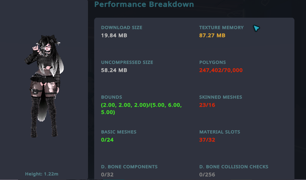The image size is (306, 180).
Task: Click the green bounds dimensions value
Action: click(x=141, y=109)
